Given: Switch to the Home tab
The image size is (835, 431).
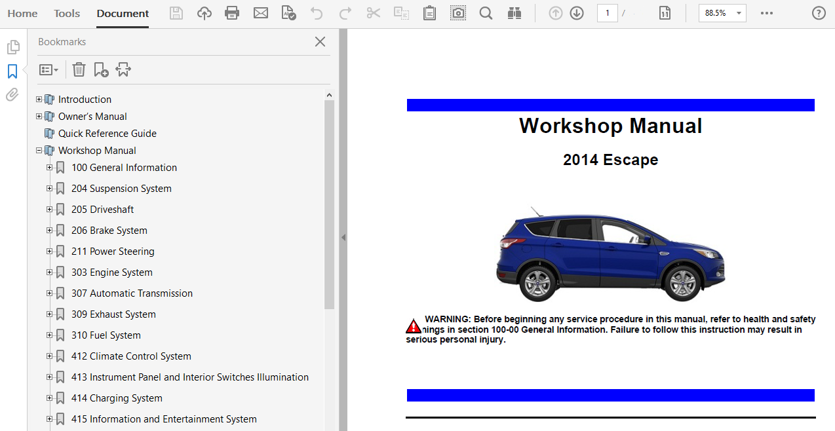Looking at the screenshot, I should click(22, 13).
